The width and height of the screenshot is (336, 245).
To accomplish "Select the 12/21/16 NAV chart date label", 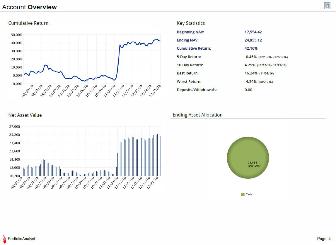I will 152,183.
